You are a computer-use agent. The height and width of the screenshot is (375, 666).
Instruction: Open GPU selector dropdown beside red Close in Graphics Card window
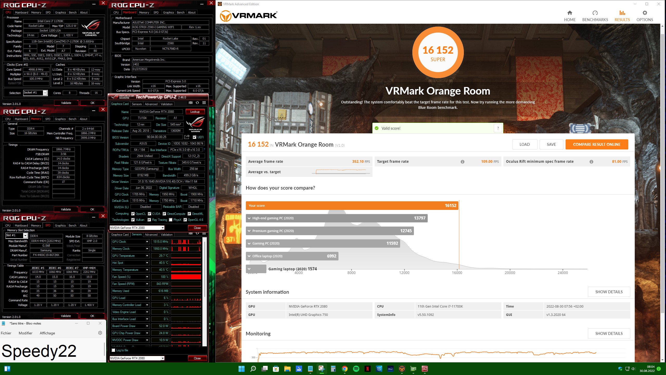click(137, 228)
